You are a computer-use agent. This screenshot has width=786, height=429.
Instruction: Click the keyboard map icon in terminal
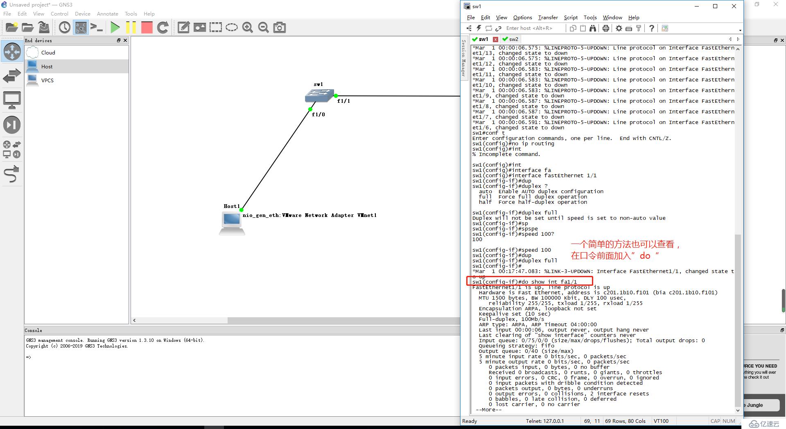629,28
